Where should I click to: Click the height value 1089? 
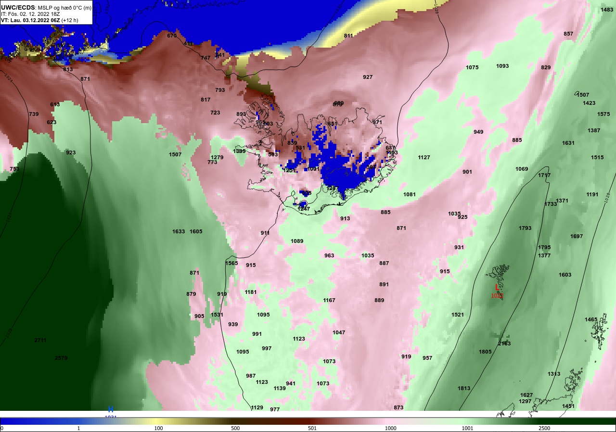coord(297,241)
